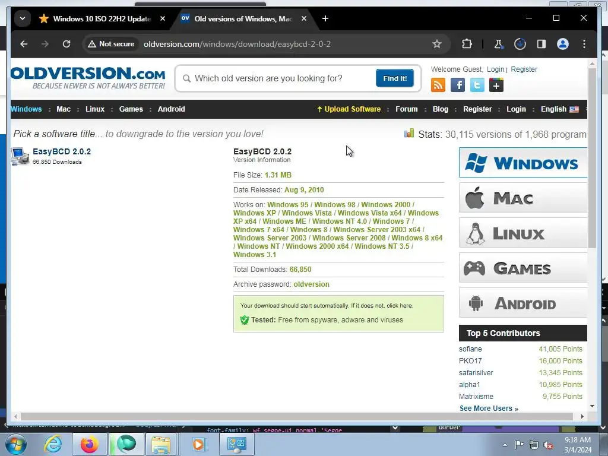
Task: Click the Login link beside Welcome Guest
Action: 495,69
